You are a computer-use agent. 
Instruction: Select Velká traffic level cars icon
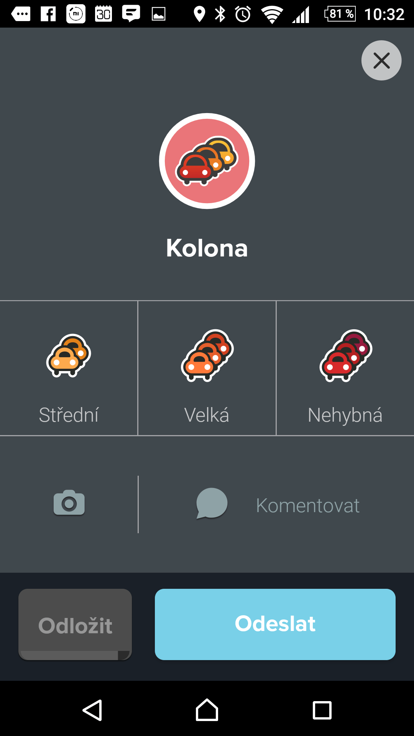[x=207, y=355]
